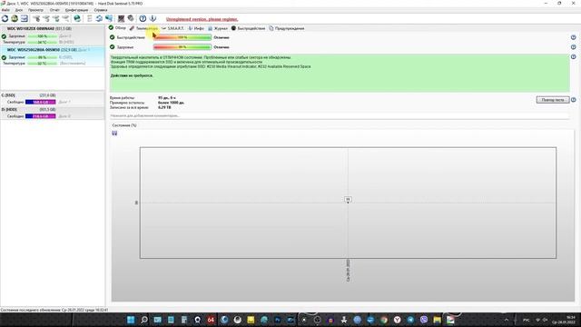This screenshot has width=581, height=327.
Task: Select the D: (HDD) partition entry
Action: coord(53,113)
